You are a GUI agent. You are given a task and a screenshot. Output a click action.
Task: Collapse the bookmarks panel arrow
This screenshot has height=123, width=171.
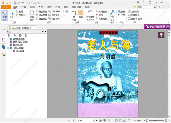tap(46, 31)
